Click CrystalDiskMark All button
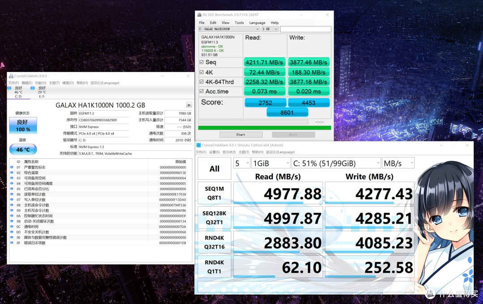This screenshot has height=304, width=483. [x=214, y=169]
